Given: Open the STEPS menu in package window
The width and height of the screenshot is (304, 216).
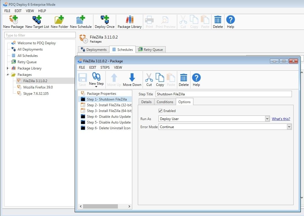Looking at the screenshot, I should point(105,67).
